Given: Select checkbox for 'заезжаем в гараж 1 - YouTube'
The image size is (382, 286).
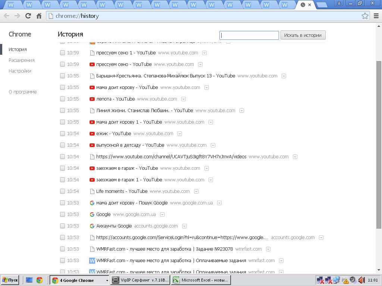Looking at the screenshot, I should (62, 180).
